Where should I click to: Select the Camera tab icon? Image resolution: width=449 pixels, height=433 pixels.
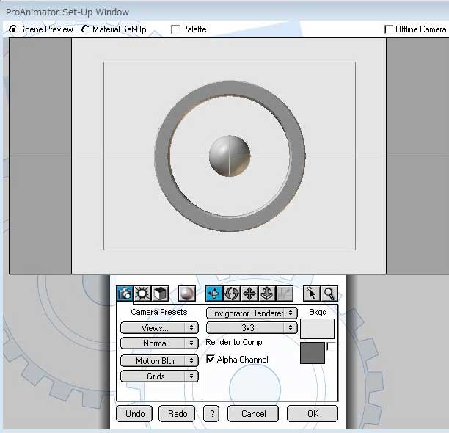(125, 294)
